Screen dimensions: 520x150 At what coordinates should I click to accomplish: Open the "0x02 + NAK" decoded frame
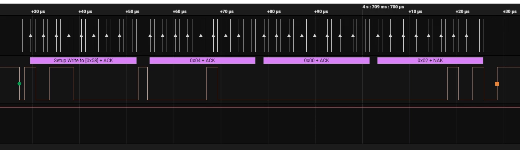point(430,61)
